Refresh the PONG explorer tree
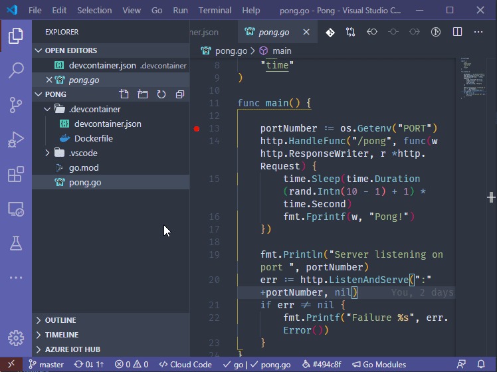 pyautogui.click(x=161, y=94)
